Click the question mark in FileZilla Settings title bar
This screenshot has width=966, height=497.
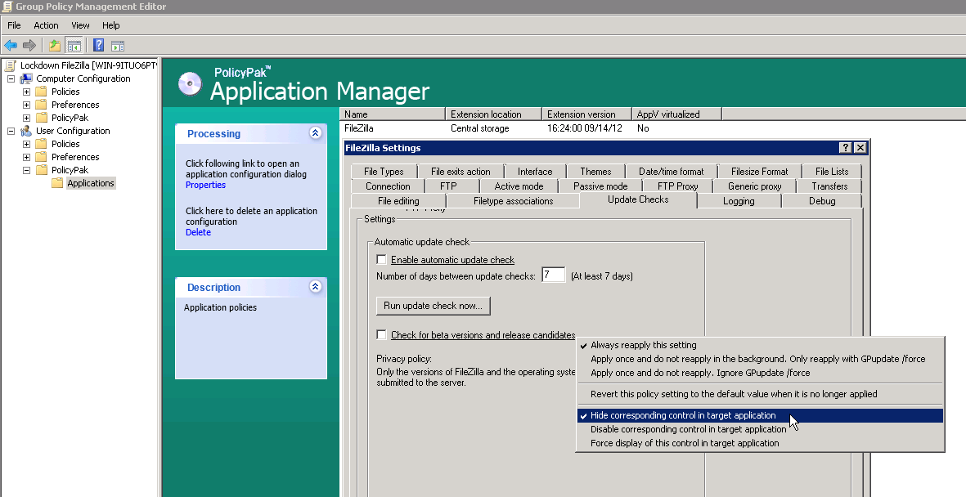pos(845,148)
